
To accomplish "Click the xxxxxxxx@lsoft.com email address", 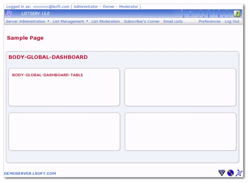I will (51, 7).
